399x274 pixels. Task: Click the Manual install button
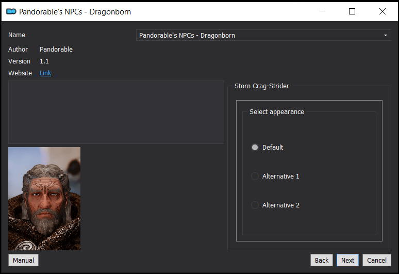[x=23, y=260]
